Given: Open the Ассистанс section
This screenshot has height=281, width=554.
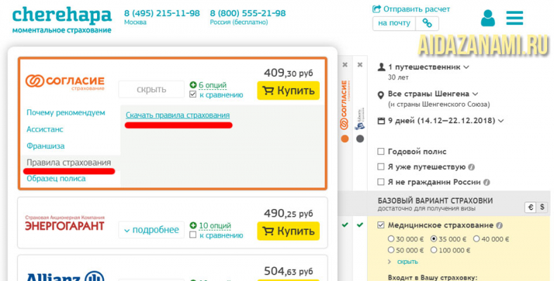Looking at the screenshot, I should tap(46, 129).
